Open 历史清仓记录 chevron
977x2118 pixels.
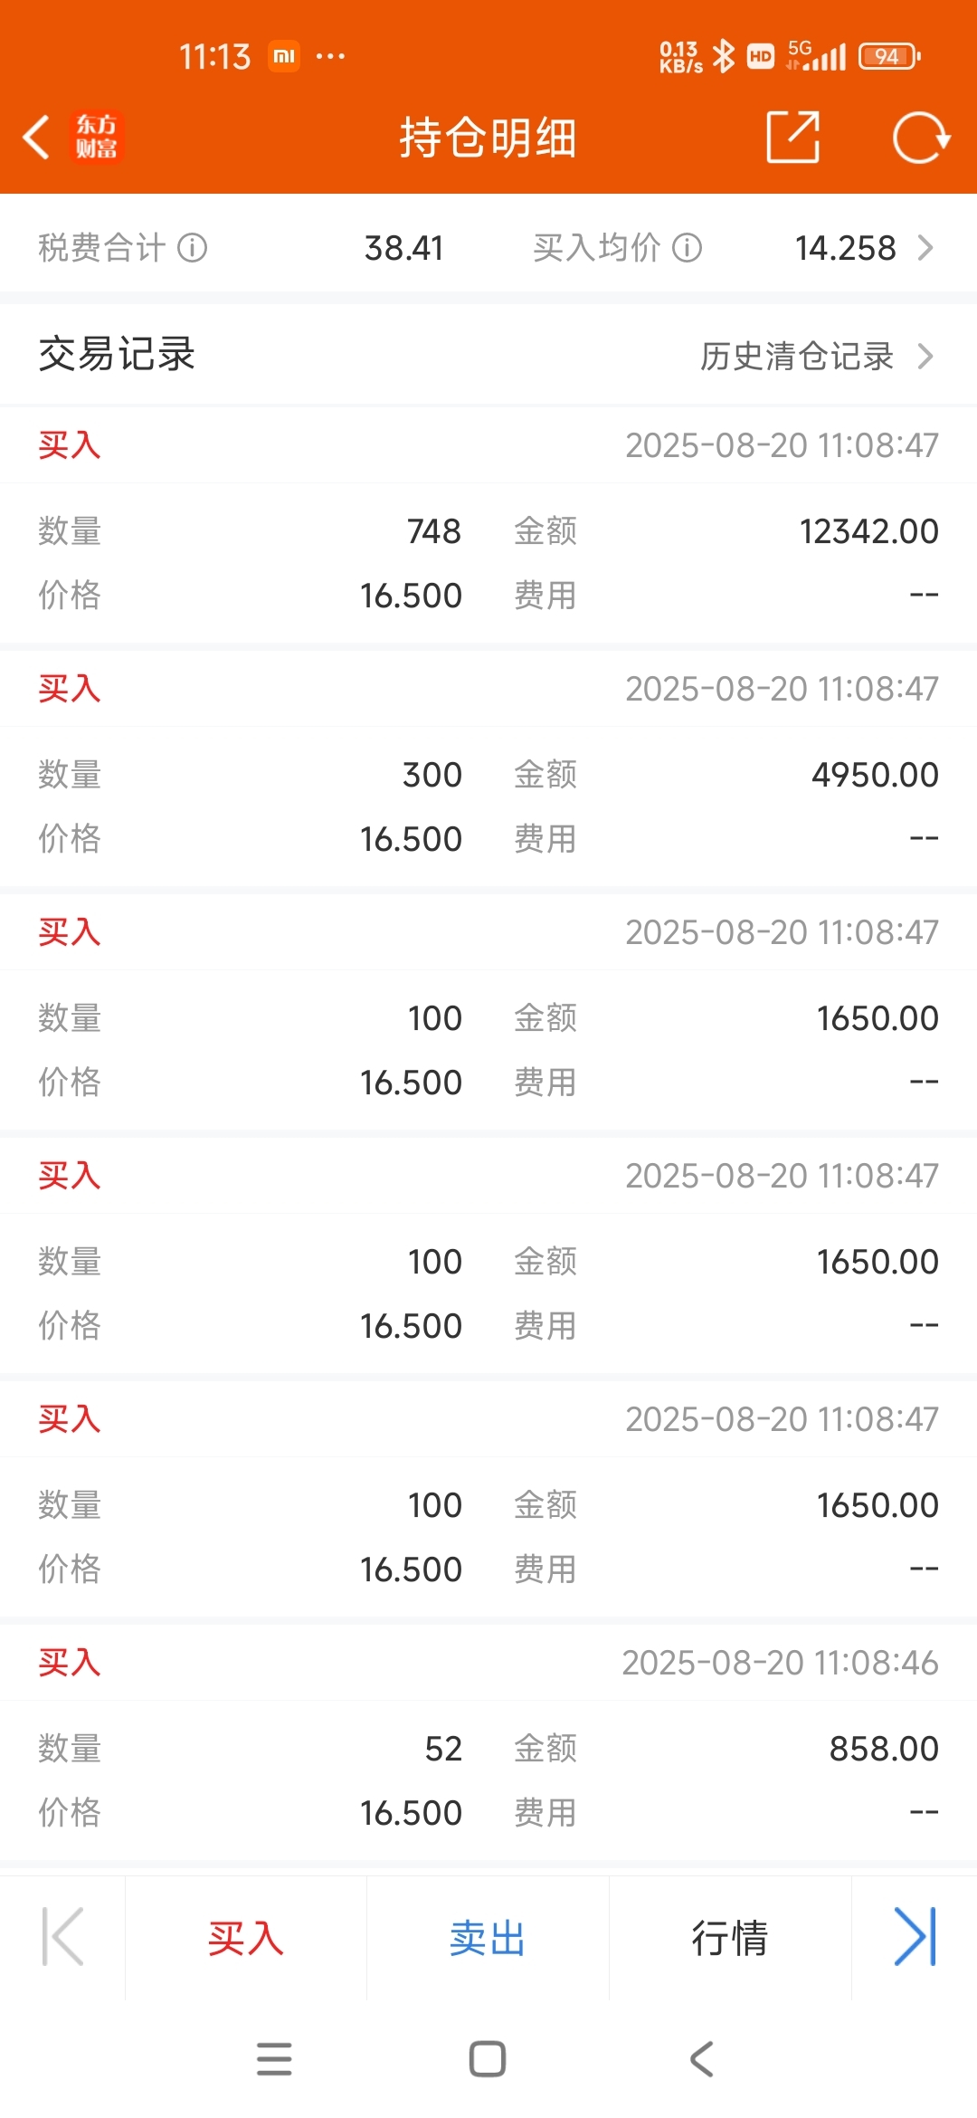click(x=925, y=356)
